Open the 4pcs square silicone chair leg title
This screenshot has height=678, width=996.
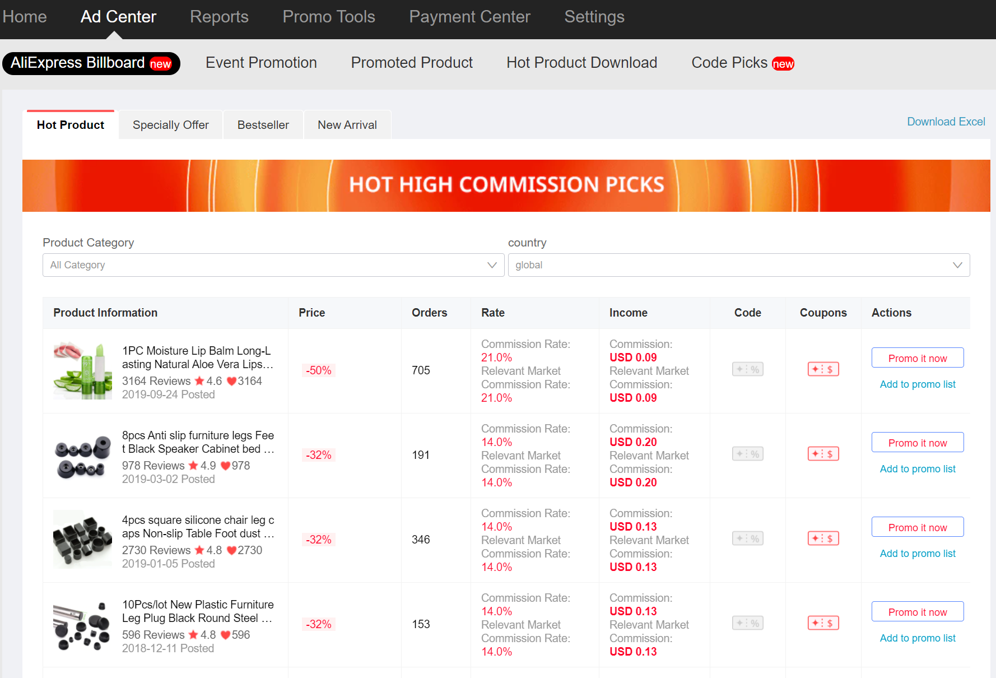(x=198, y=527)
